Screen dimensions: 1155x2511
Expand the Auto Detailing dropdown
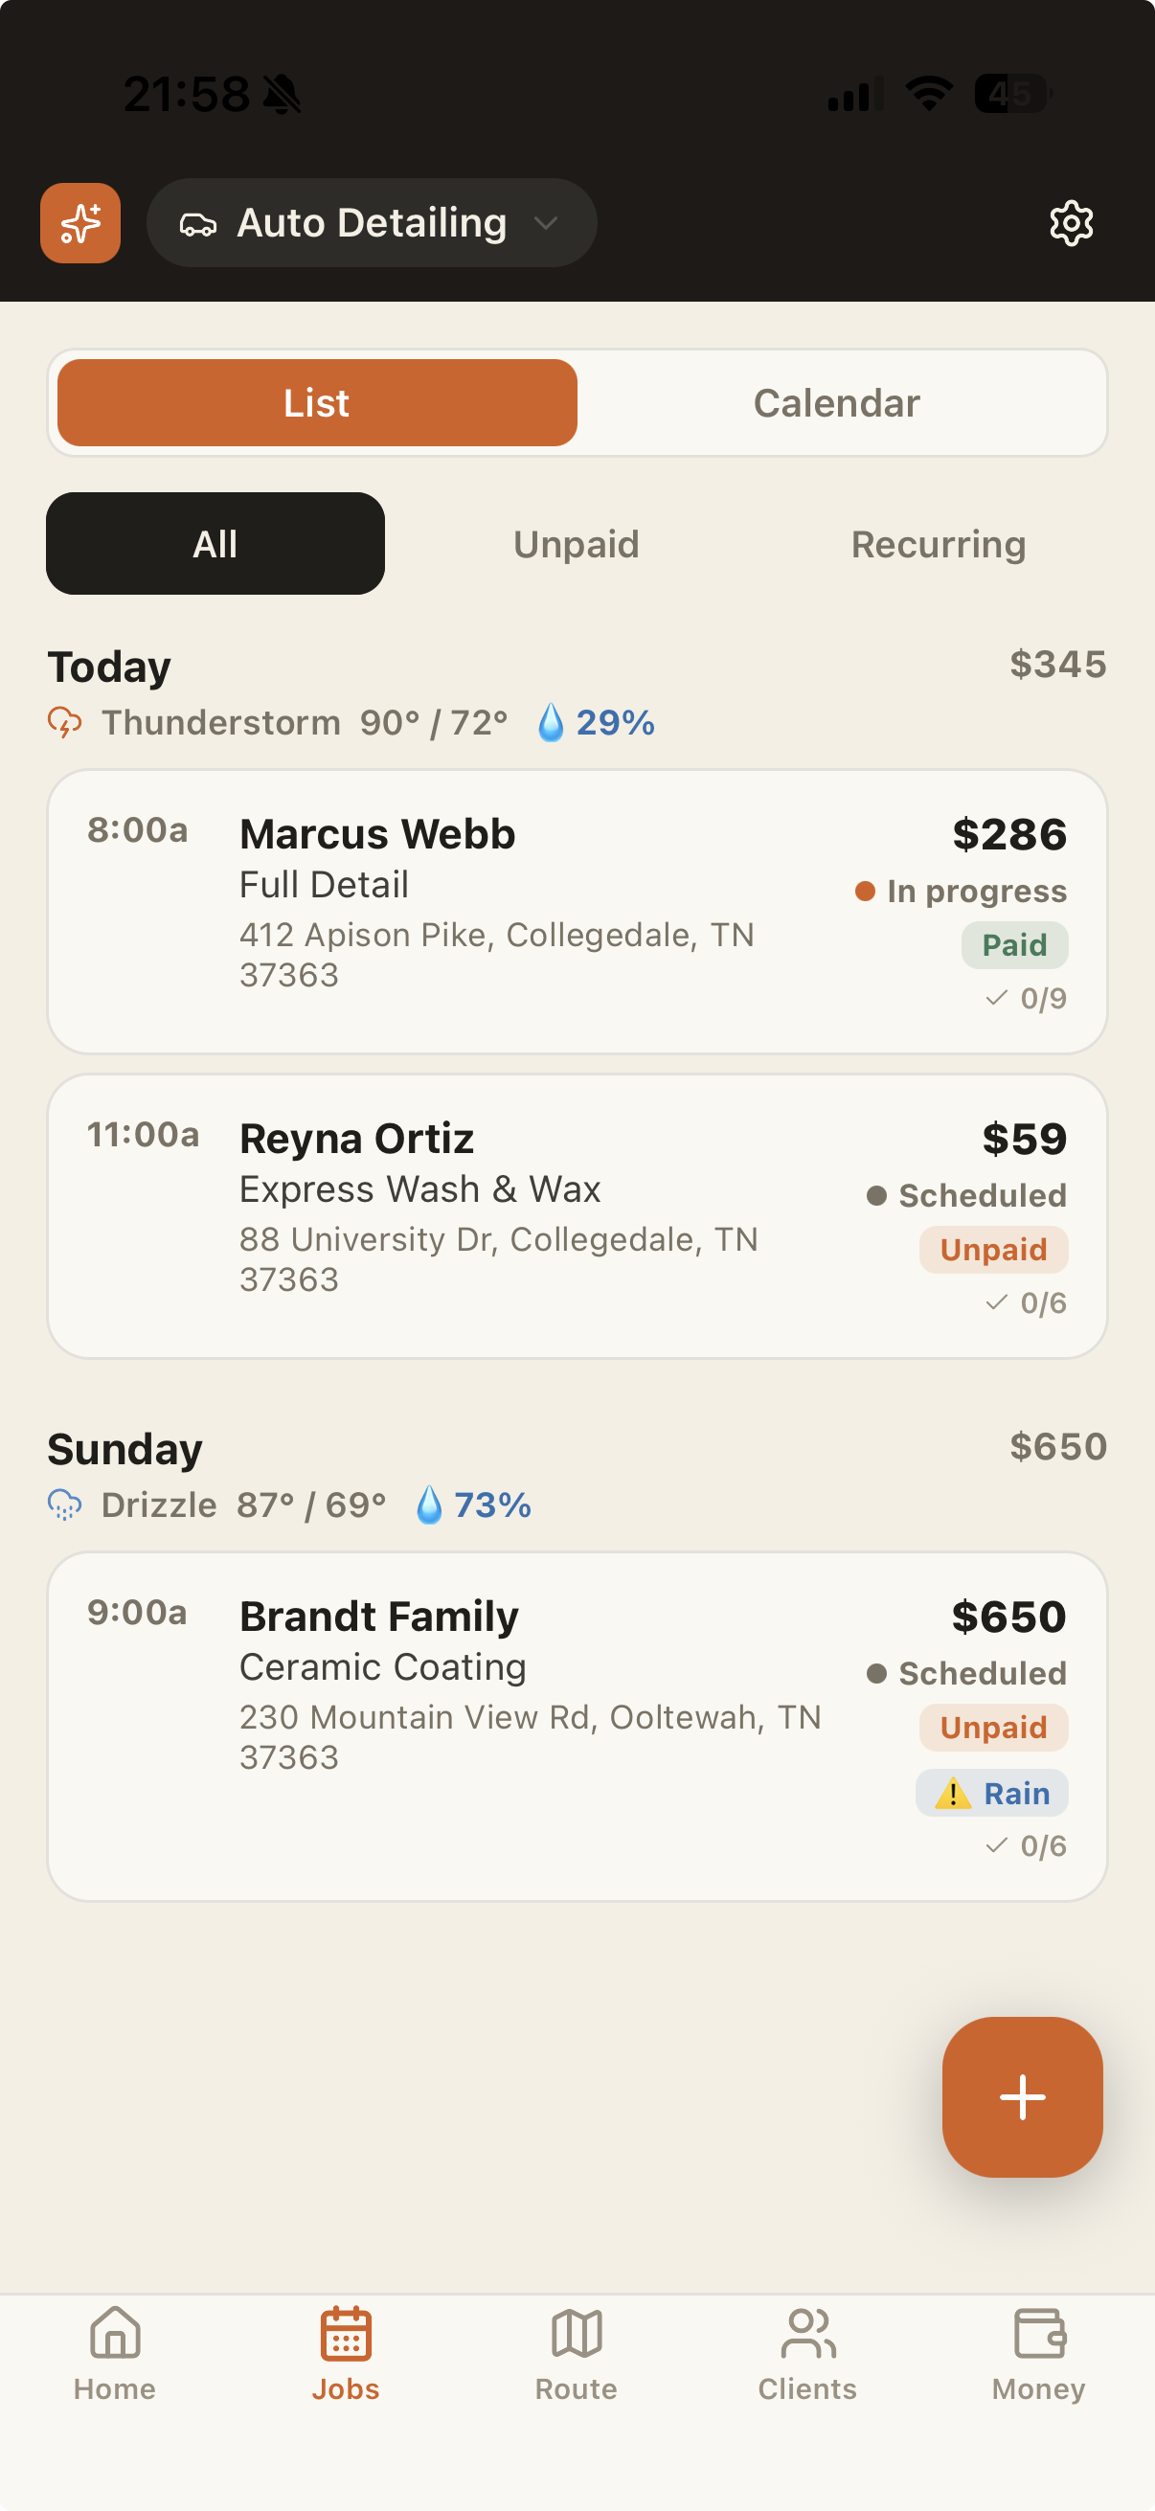tap(372, 223)
